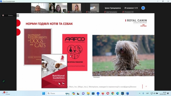171x96 pixels.
Task: Switch the keyboard language 'УКР'
Action: 147,93
